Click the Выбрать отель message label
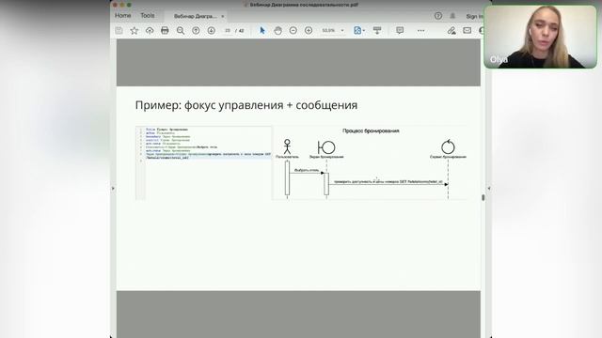This screenshot has height=338, width=602. click(307, 170)
